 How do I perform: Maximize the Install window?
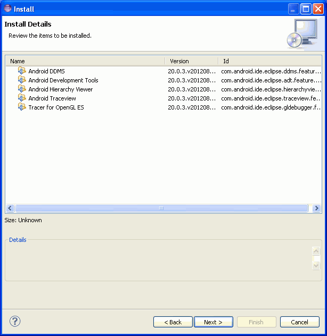pyautogui.click(x=306, y=9)
